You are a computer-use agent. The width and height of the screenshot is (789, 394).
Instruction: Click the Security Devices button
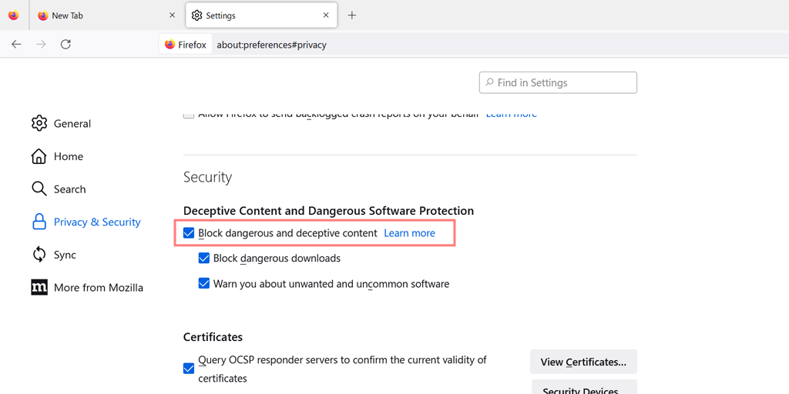(x=584, y=387)
